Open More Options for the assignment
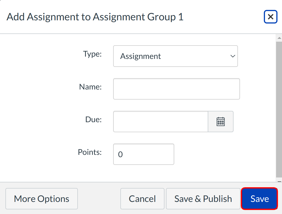 click(x=42, y=199)
